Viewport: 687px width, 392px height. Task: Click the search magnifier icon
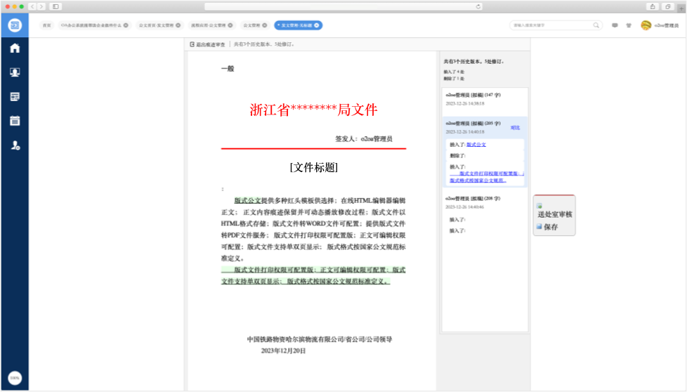596,25
